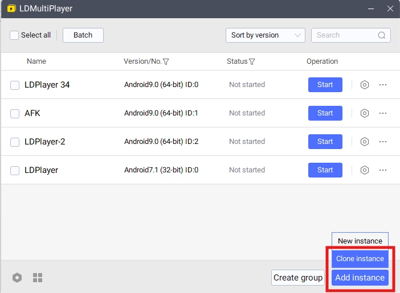Start the LDPlayer 34 instance
This screenshot has width=400, height=293.
pyautogui.click(x=325, y=85)
